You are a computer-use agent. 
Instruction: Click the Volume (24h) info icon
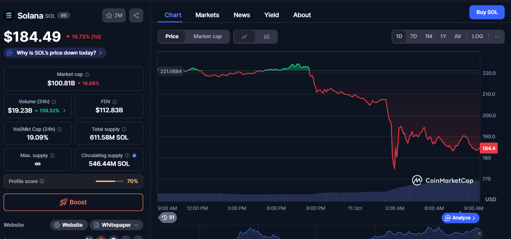click(54, 102)
